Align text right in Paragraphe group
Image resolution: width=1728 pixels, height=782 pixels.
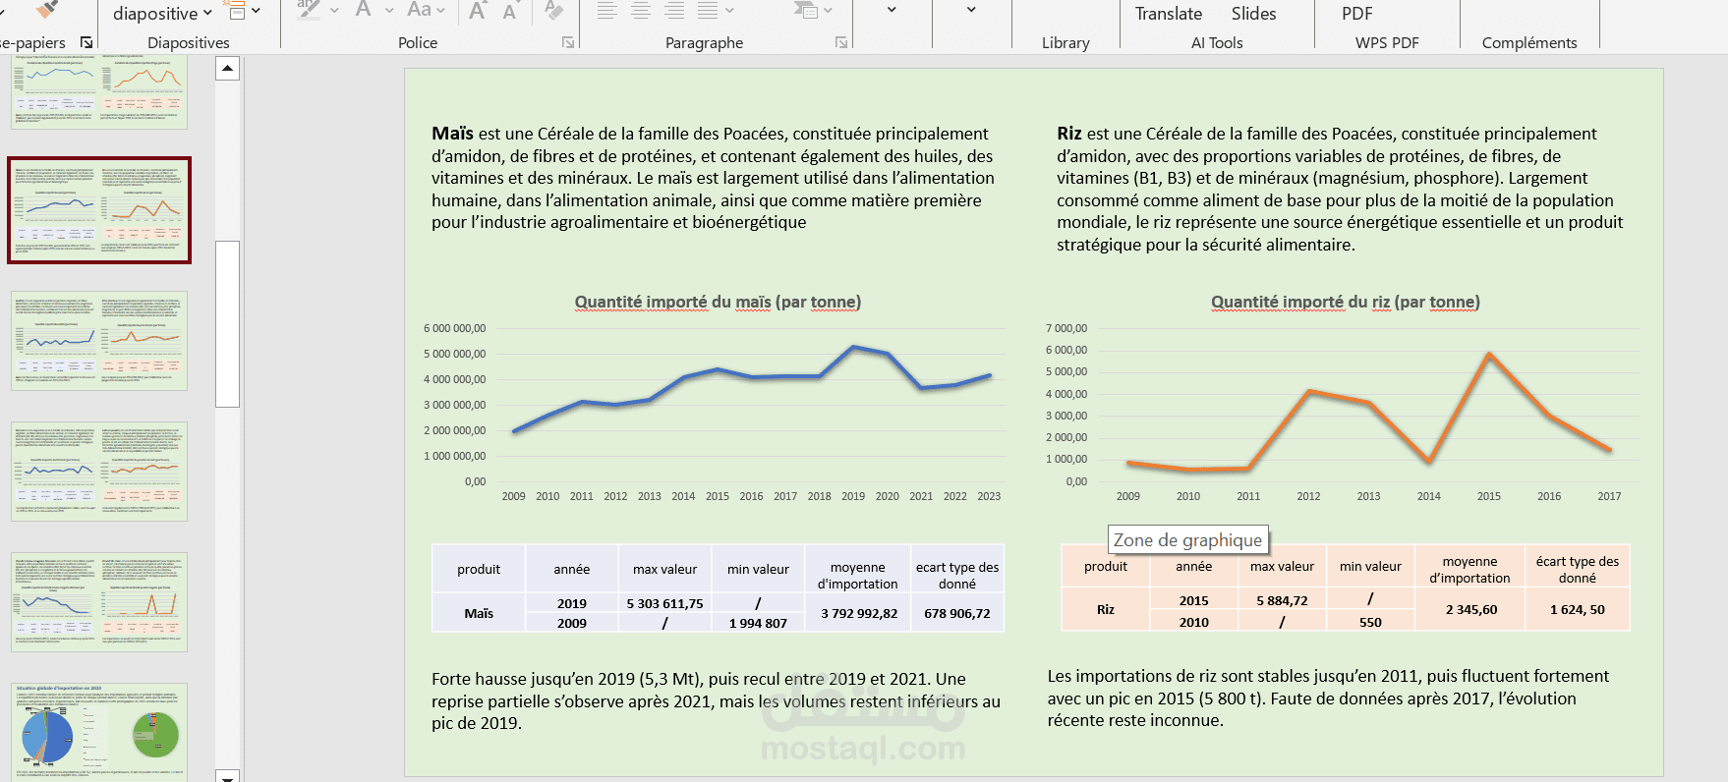click(x=674, y=11)
